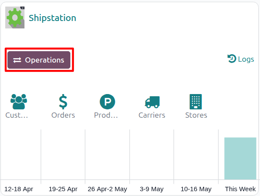The image size is (260, 196).
Task: Click the truncated Cust... label
Action: [x=17, y=115]
